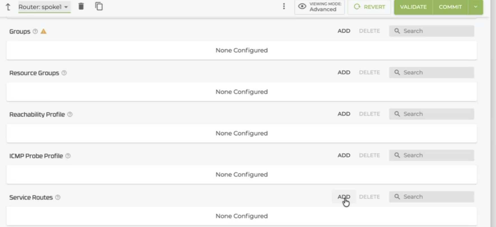496x227 pixels.
Task: Focus the Groups search field
Action: [x=432, y=31]
